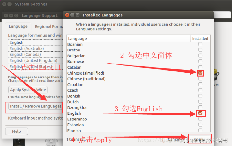Open Install / Remove Languages
Viewport: 232px width, 146px height.
coord(36,106)
